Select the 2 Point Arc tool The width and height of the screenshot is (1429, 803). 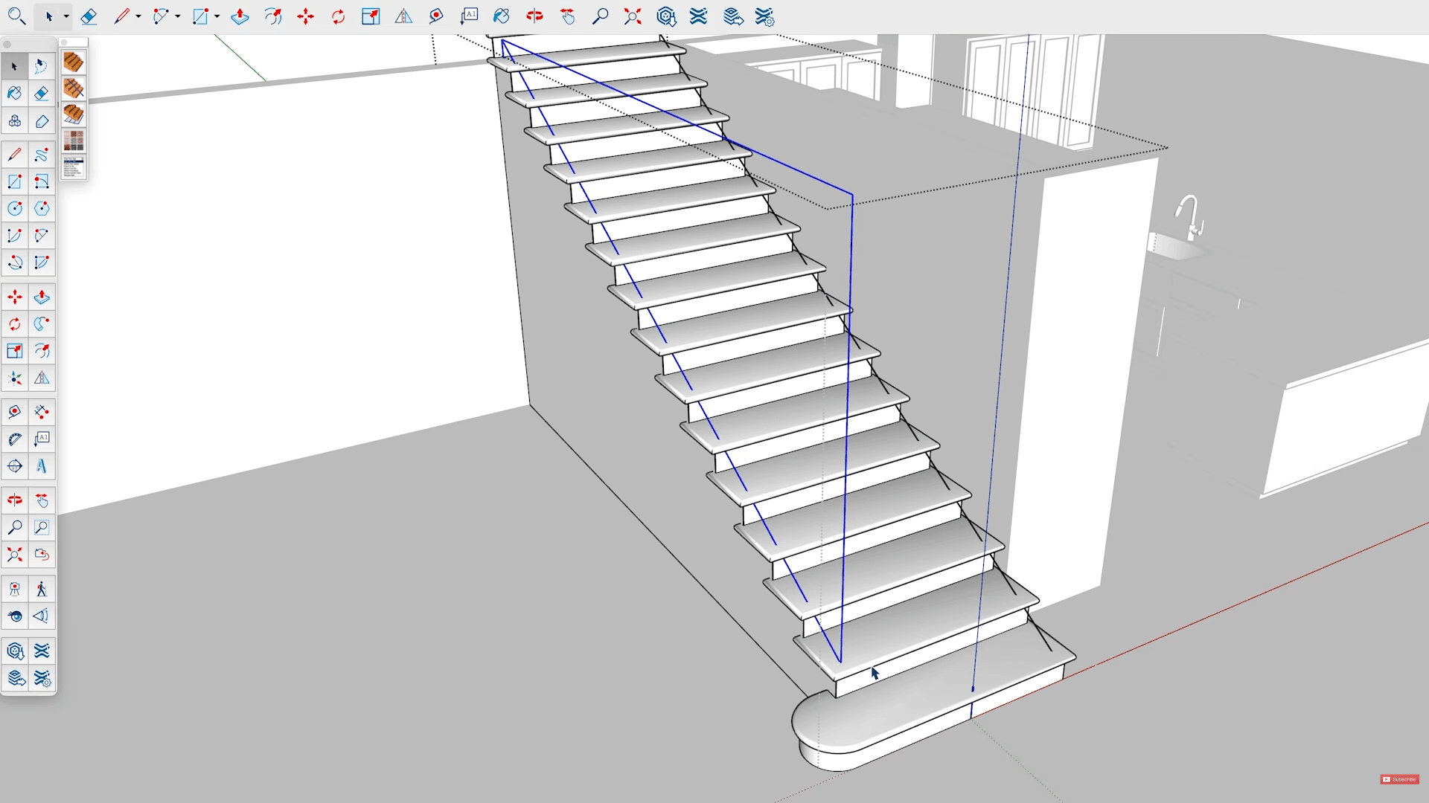(42, 236)
